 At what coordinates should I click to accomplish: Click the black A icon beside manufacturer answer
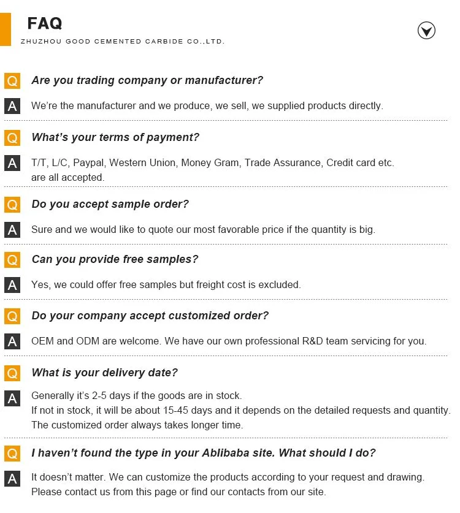click(12, 106)
